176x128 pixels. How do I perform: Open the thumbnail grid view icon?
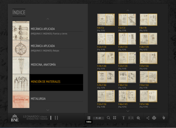pos(115,118)
